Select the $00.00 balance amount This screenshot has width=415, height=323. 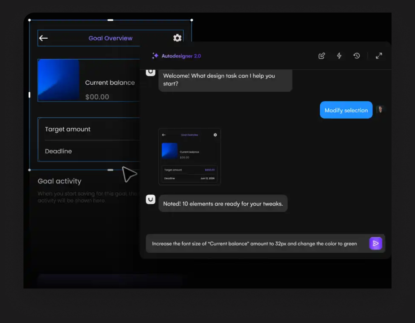[97, 97]
